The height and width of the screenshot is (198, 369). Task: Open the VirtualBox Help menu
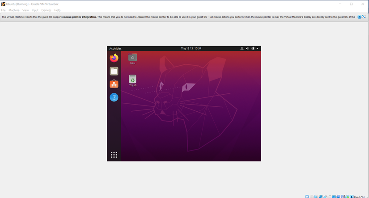(57, 10)
